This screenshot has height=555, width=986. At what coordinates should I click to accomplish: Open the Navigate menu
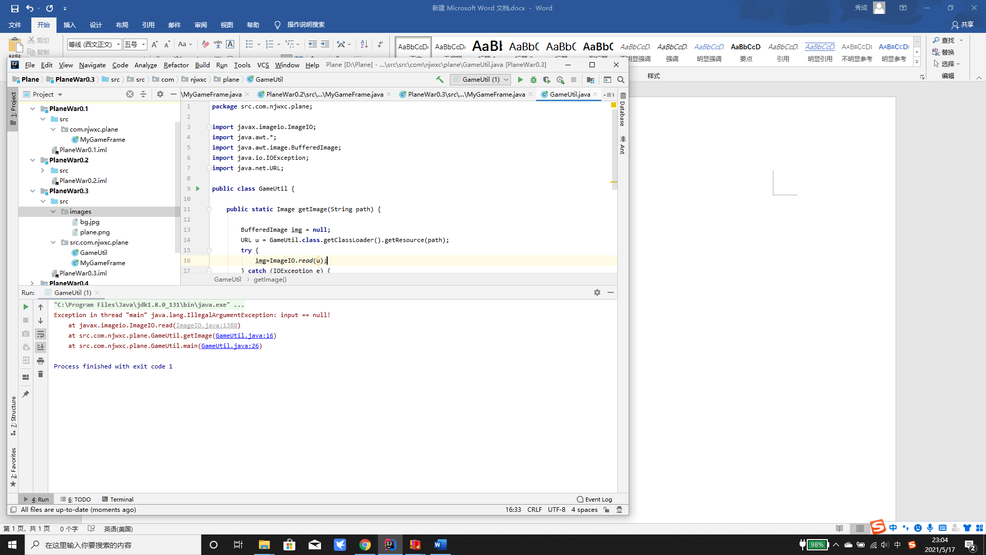(92, 65)
